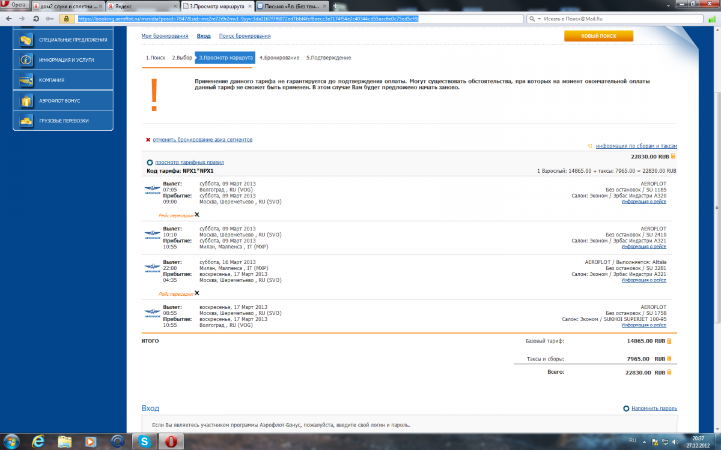Open 'Информация и услуги' sidebar item
The width and height of the screenshot is (721, 450).
point(63,60)
